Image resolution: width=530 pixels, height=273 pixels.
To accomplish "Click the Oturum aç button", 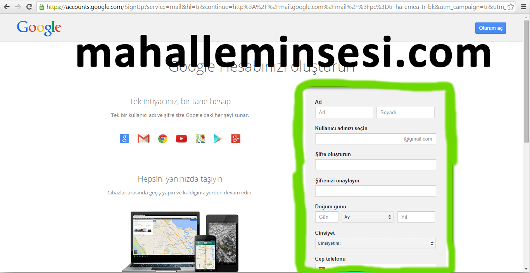I will (490, 28).
